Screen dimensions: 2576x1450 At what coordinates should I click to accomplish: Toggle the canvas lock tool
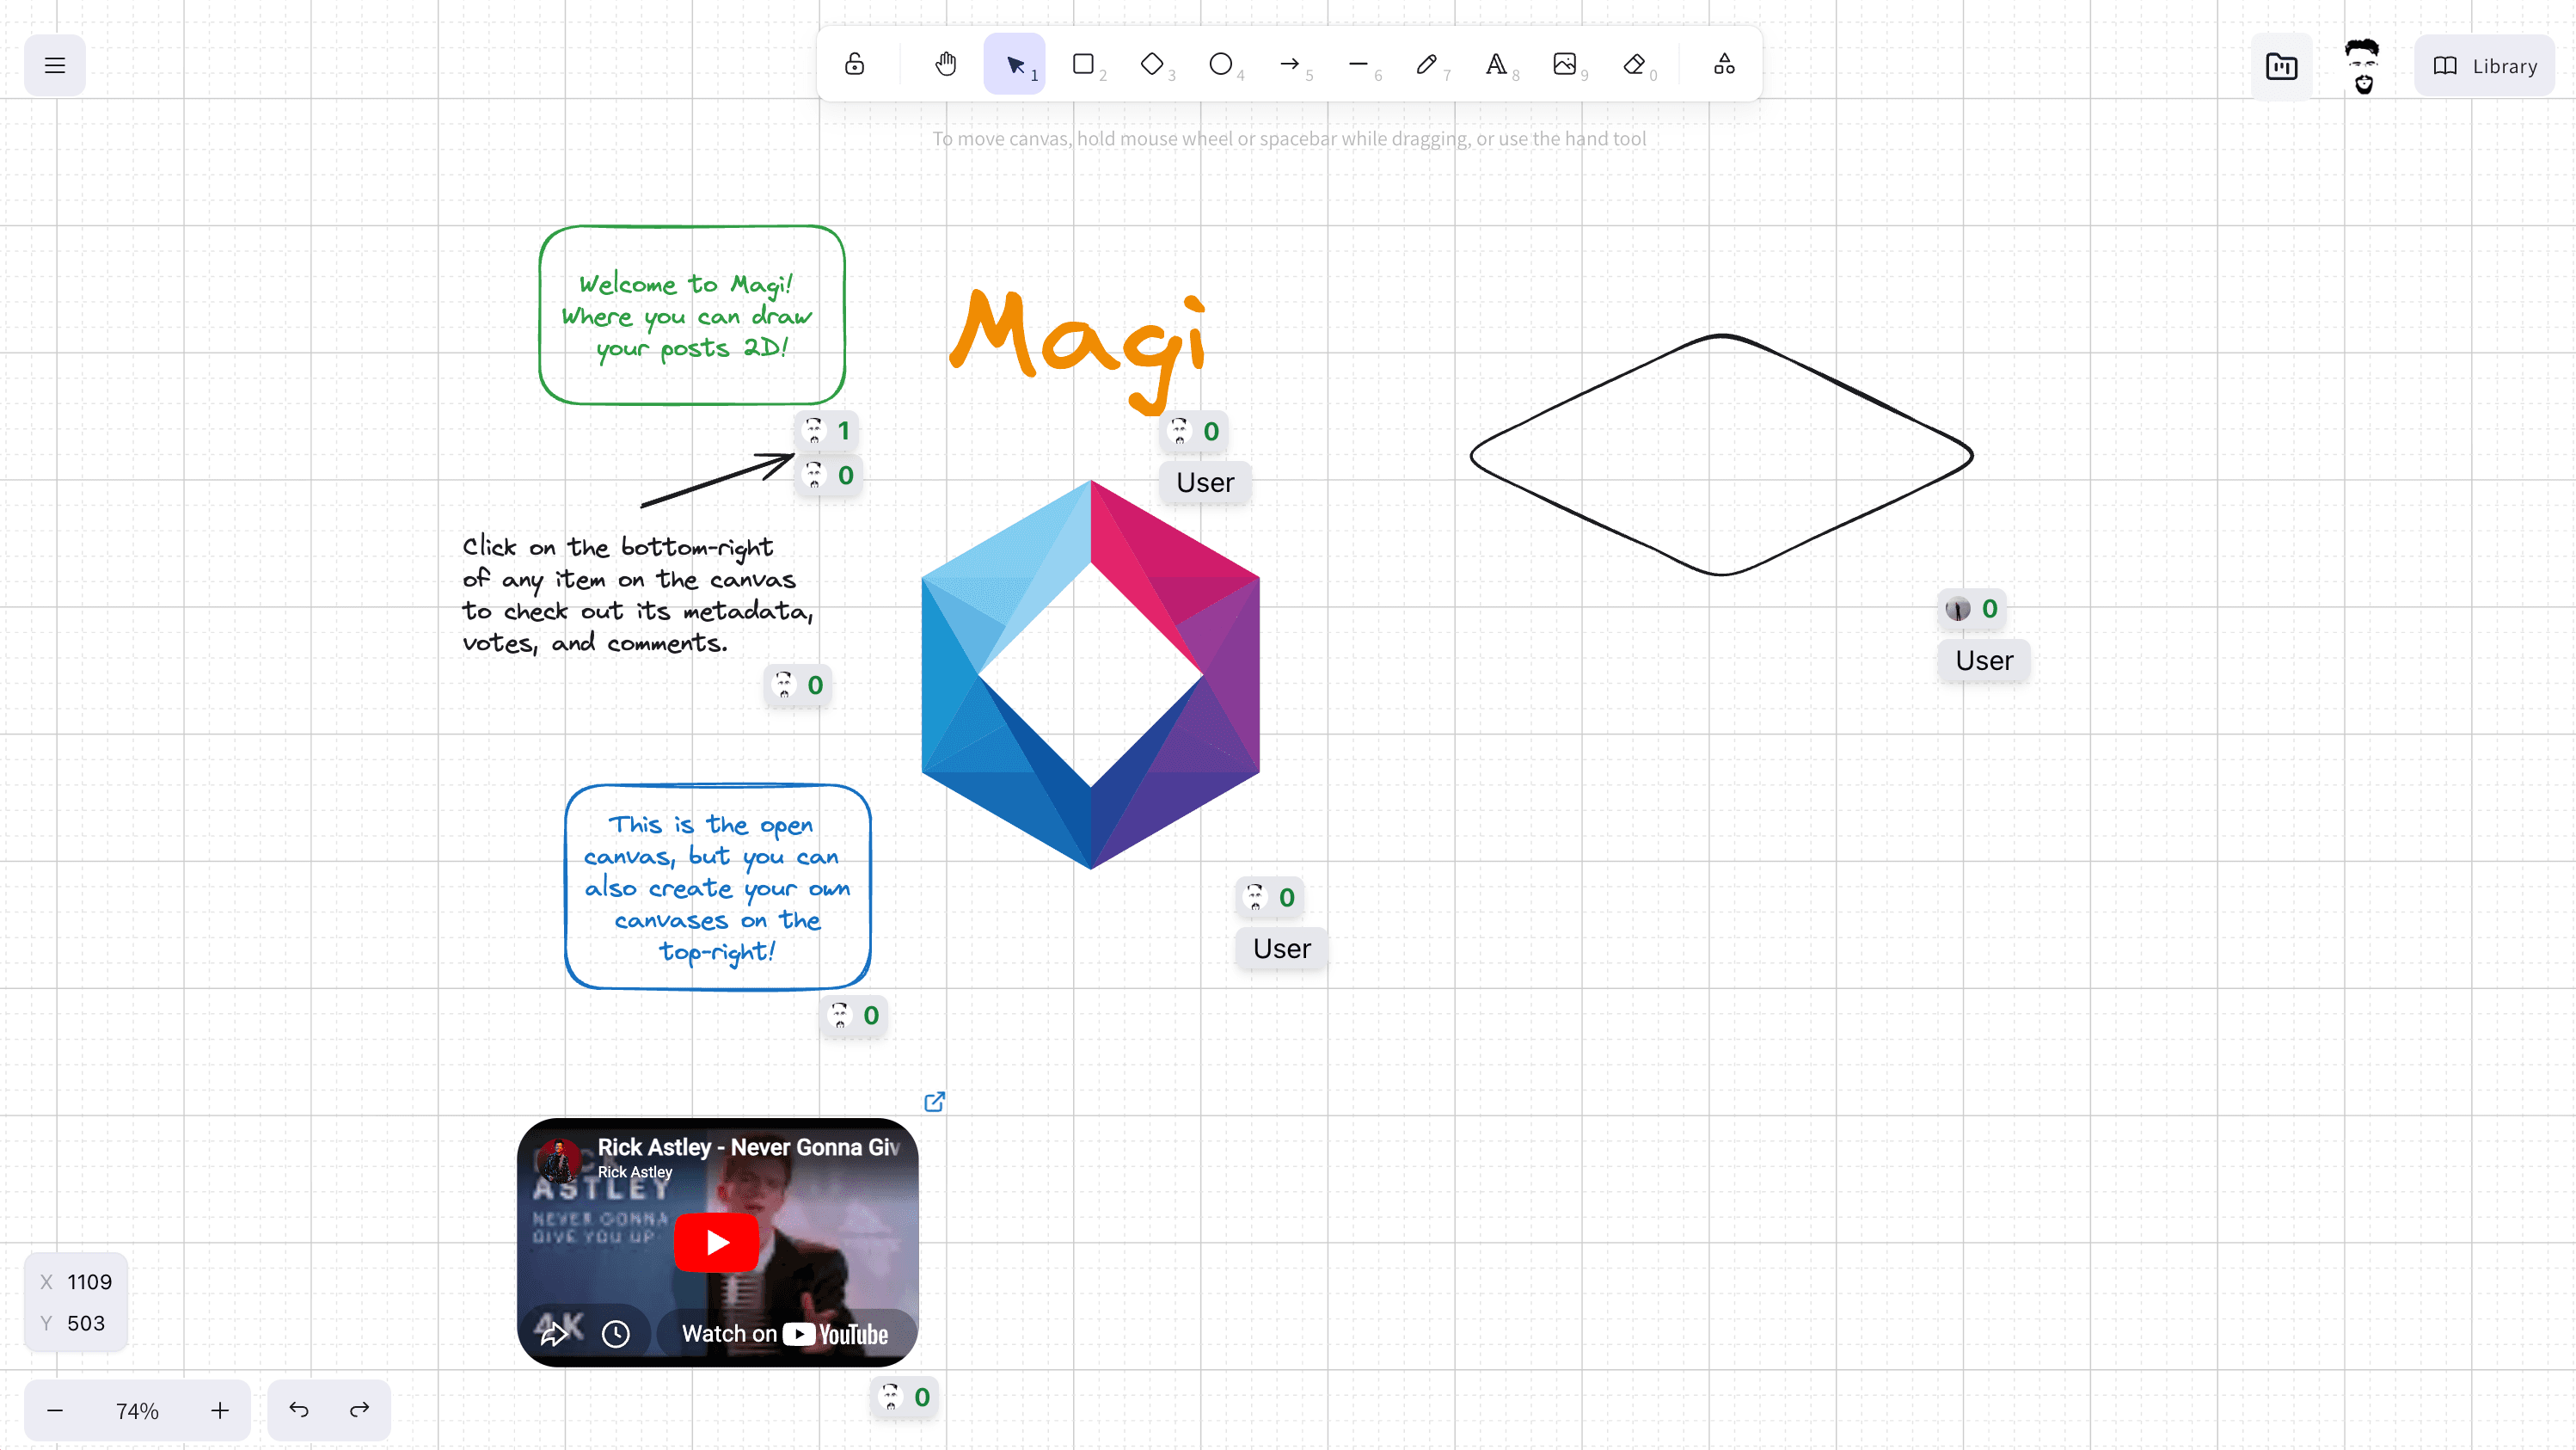[854, 65]
